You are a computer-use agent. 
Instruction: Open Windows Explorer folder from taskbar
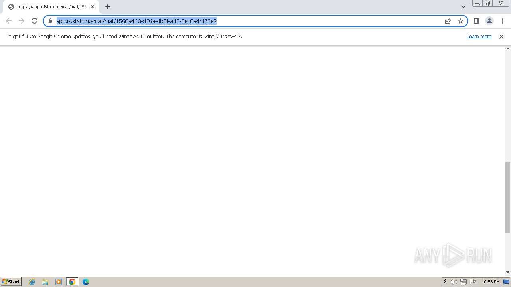(x=45, y=282)
